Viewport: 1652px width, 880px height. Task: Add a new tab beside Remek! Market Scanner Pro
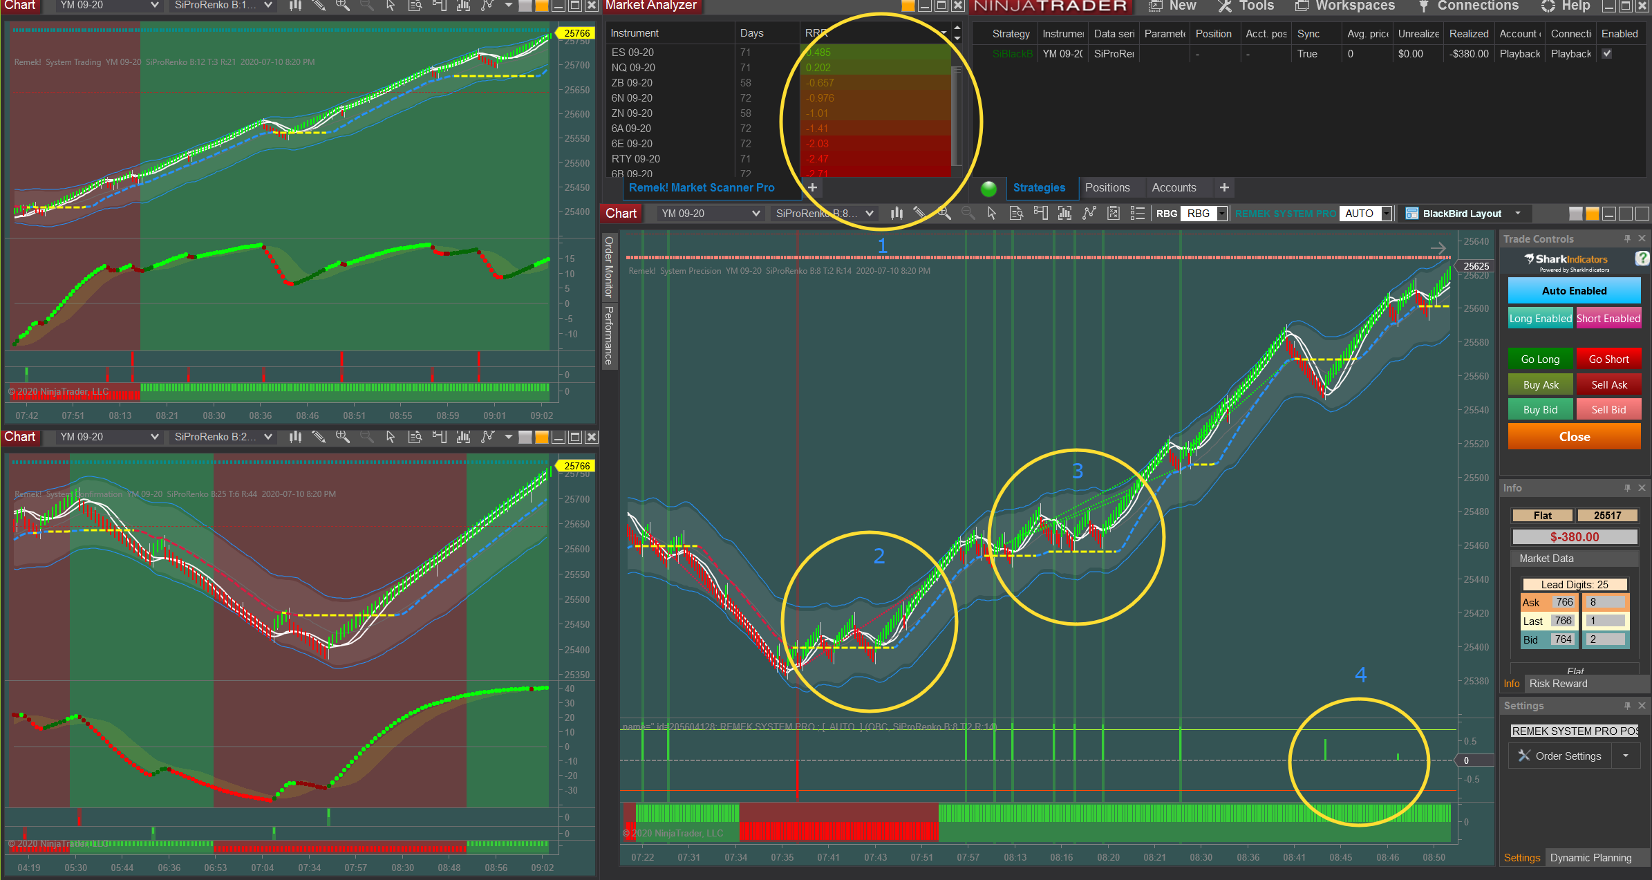(812, 187)
